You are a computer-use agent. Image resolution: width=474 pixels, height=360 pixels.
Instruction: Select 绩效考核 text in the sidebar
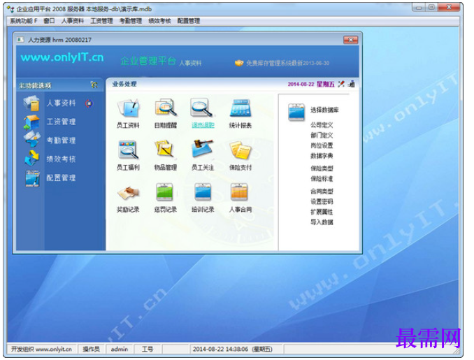coord(61,159)
